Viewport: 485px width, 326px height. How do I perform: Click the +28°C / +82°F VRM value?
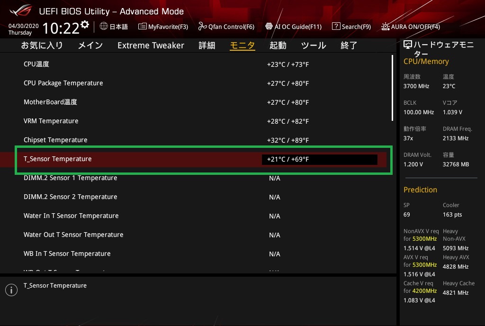[287, 121]
